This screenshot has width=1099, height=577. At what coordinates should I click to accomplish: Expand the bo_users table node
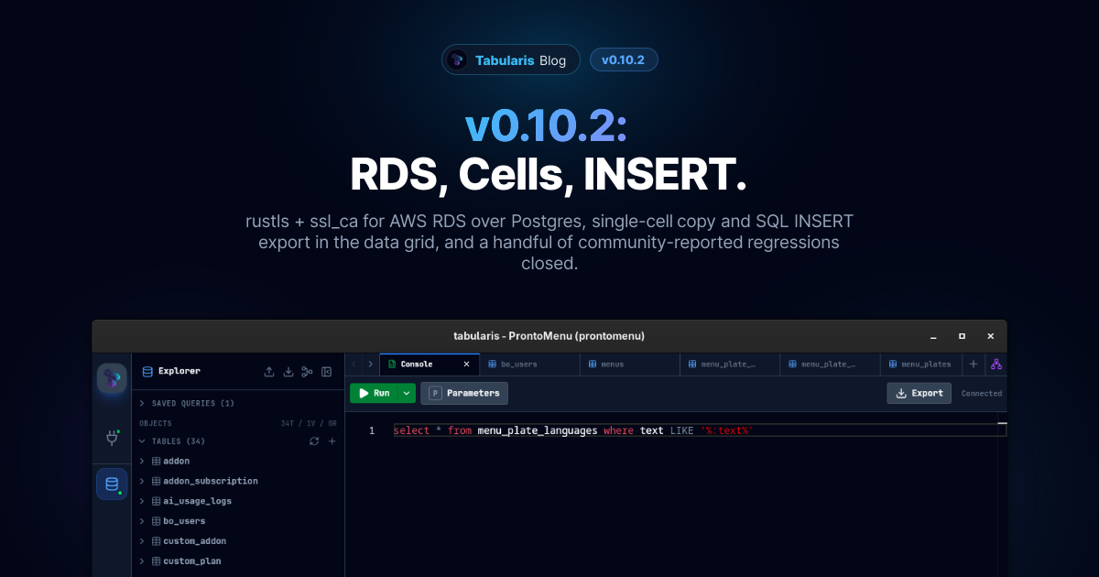[x=142, y=521]
